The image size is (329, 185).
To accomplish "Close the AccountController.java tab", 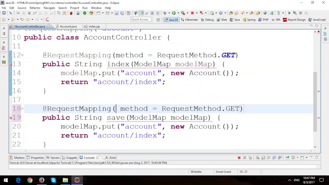I will pos(48,26).
